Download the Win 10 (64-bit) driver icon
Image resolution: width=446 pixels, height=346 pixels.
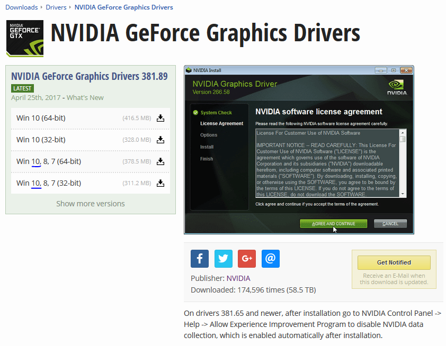point(160,118)
